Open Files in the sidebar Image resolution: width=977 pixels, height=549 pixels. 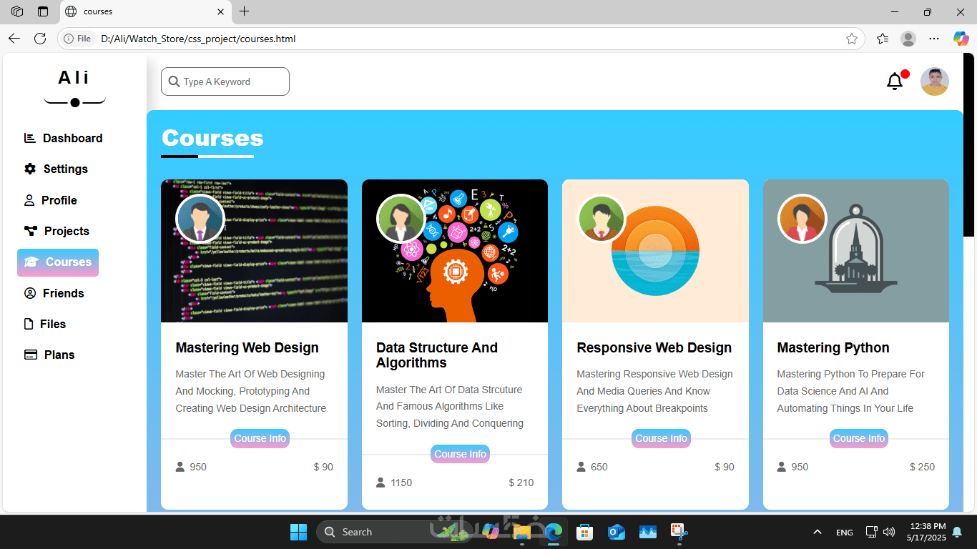[x=45, y=324]
